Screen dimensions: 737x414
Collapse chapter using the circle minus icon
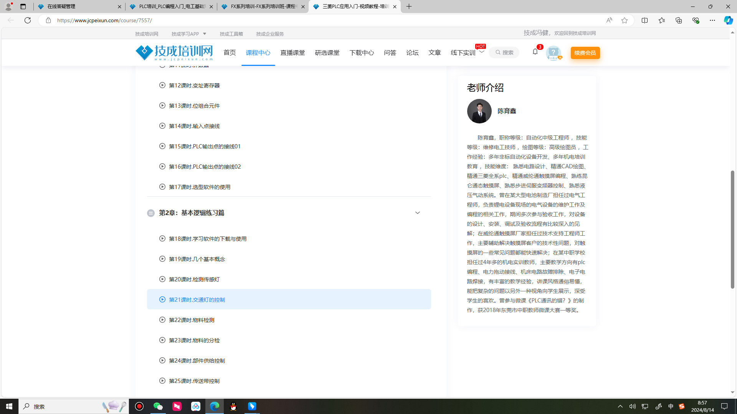point(151,213)
